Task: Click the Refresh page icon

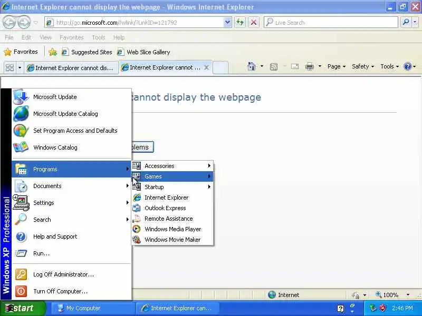Action: [240, 22]
